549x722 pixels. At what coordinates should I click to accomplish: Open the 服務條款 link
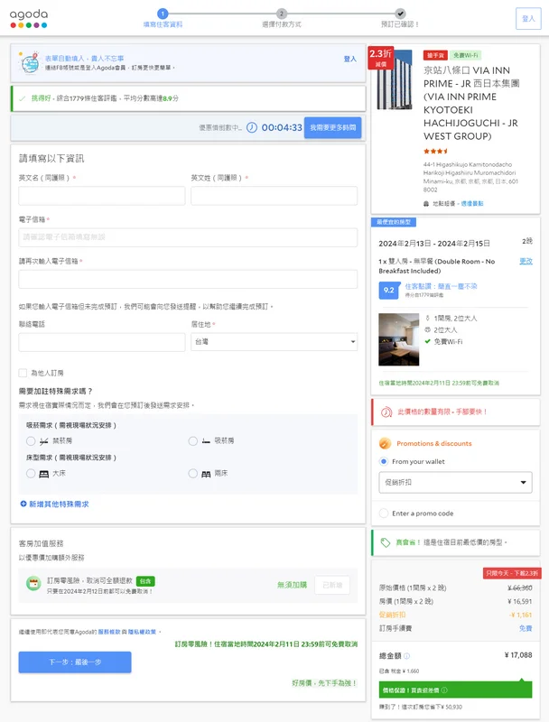click(x=109, y=632)
